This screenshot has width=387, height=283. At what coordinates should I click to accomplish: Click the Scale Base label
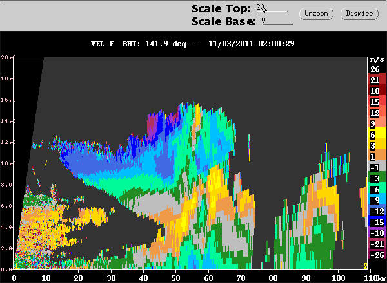224,21
